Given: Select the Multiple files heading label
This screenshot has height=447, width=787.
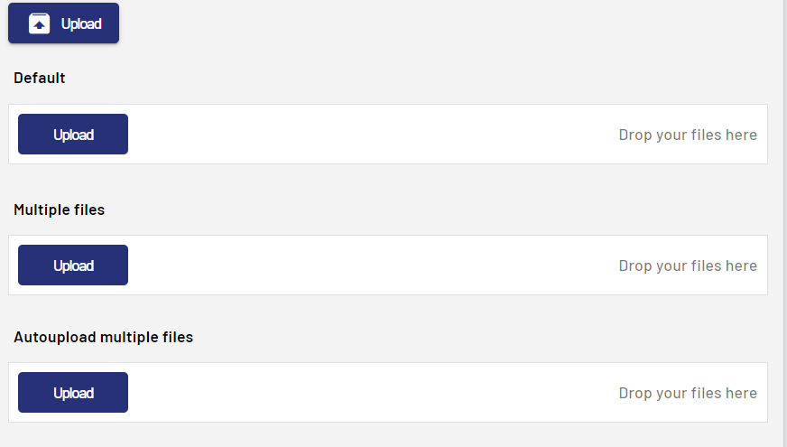Looking at the screenshot, I should (x=60, y=210).
